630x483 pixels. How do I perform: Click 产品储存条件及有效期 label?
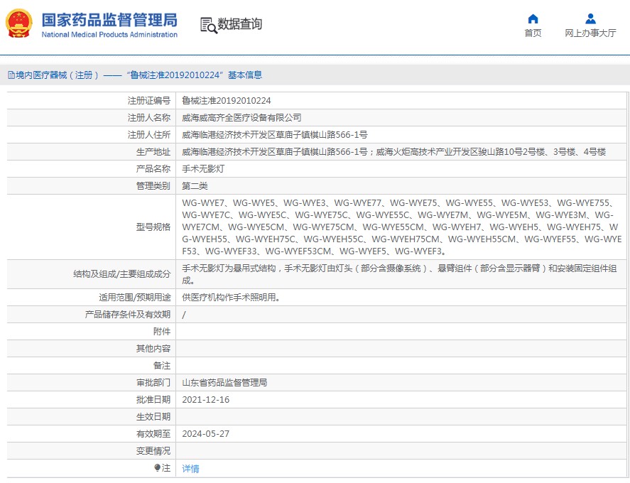(128, 315)
